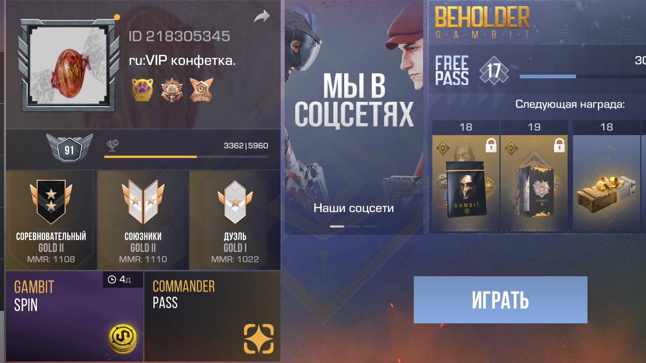Screen dimensions: 646x363
Task: Select the 2025 medal badge
Action: (172, 90)
